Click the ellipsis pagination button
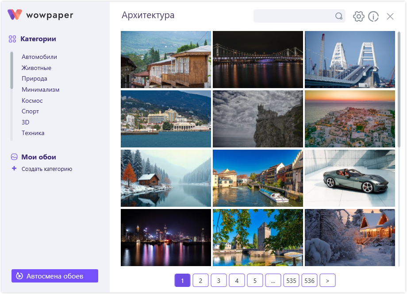The width and height of the screenshot is (407, 294). pyautogui.click(x=273, y=280)
